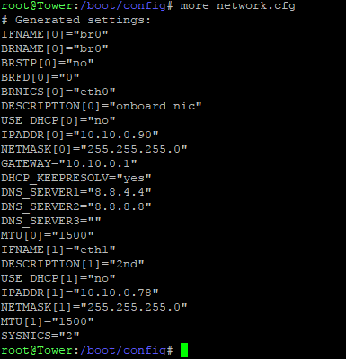Click the DESCRIPTION[0]="onboard nic" line

(x=102, y=106)
